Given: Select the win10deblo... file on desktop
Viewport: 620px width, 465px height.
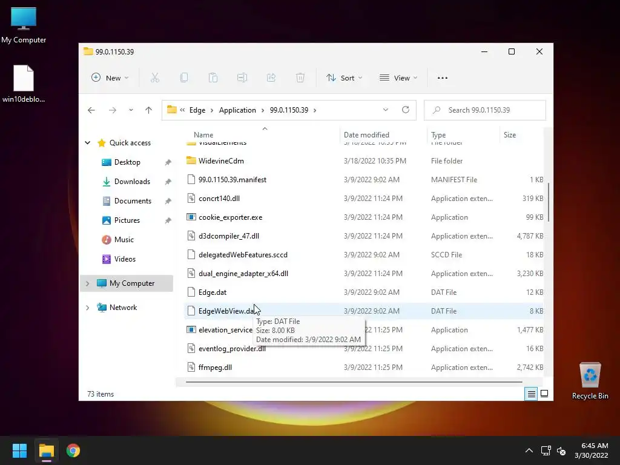Looking at the screenshot, I should pos(24,84).
